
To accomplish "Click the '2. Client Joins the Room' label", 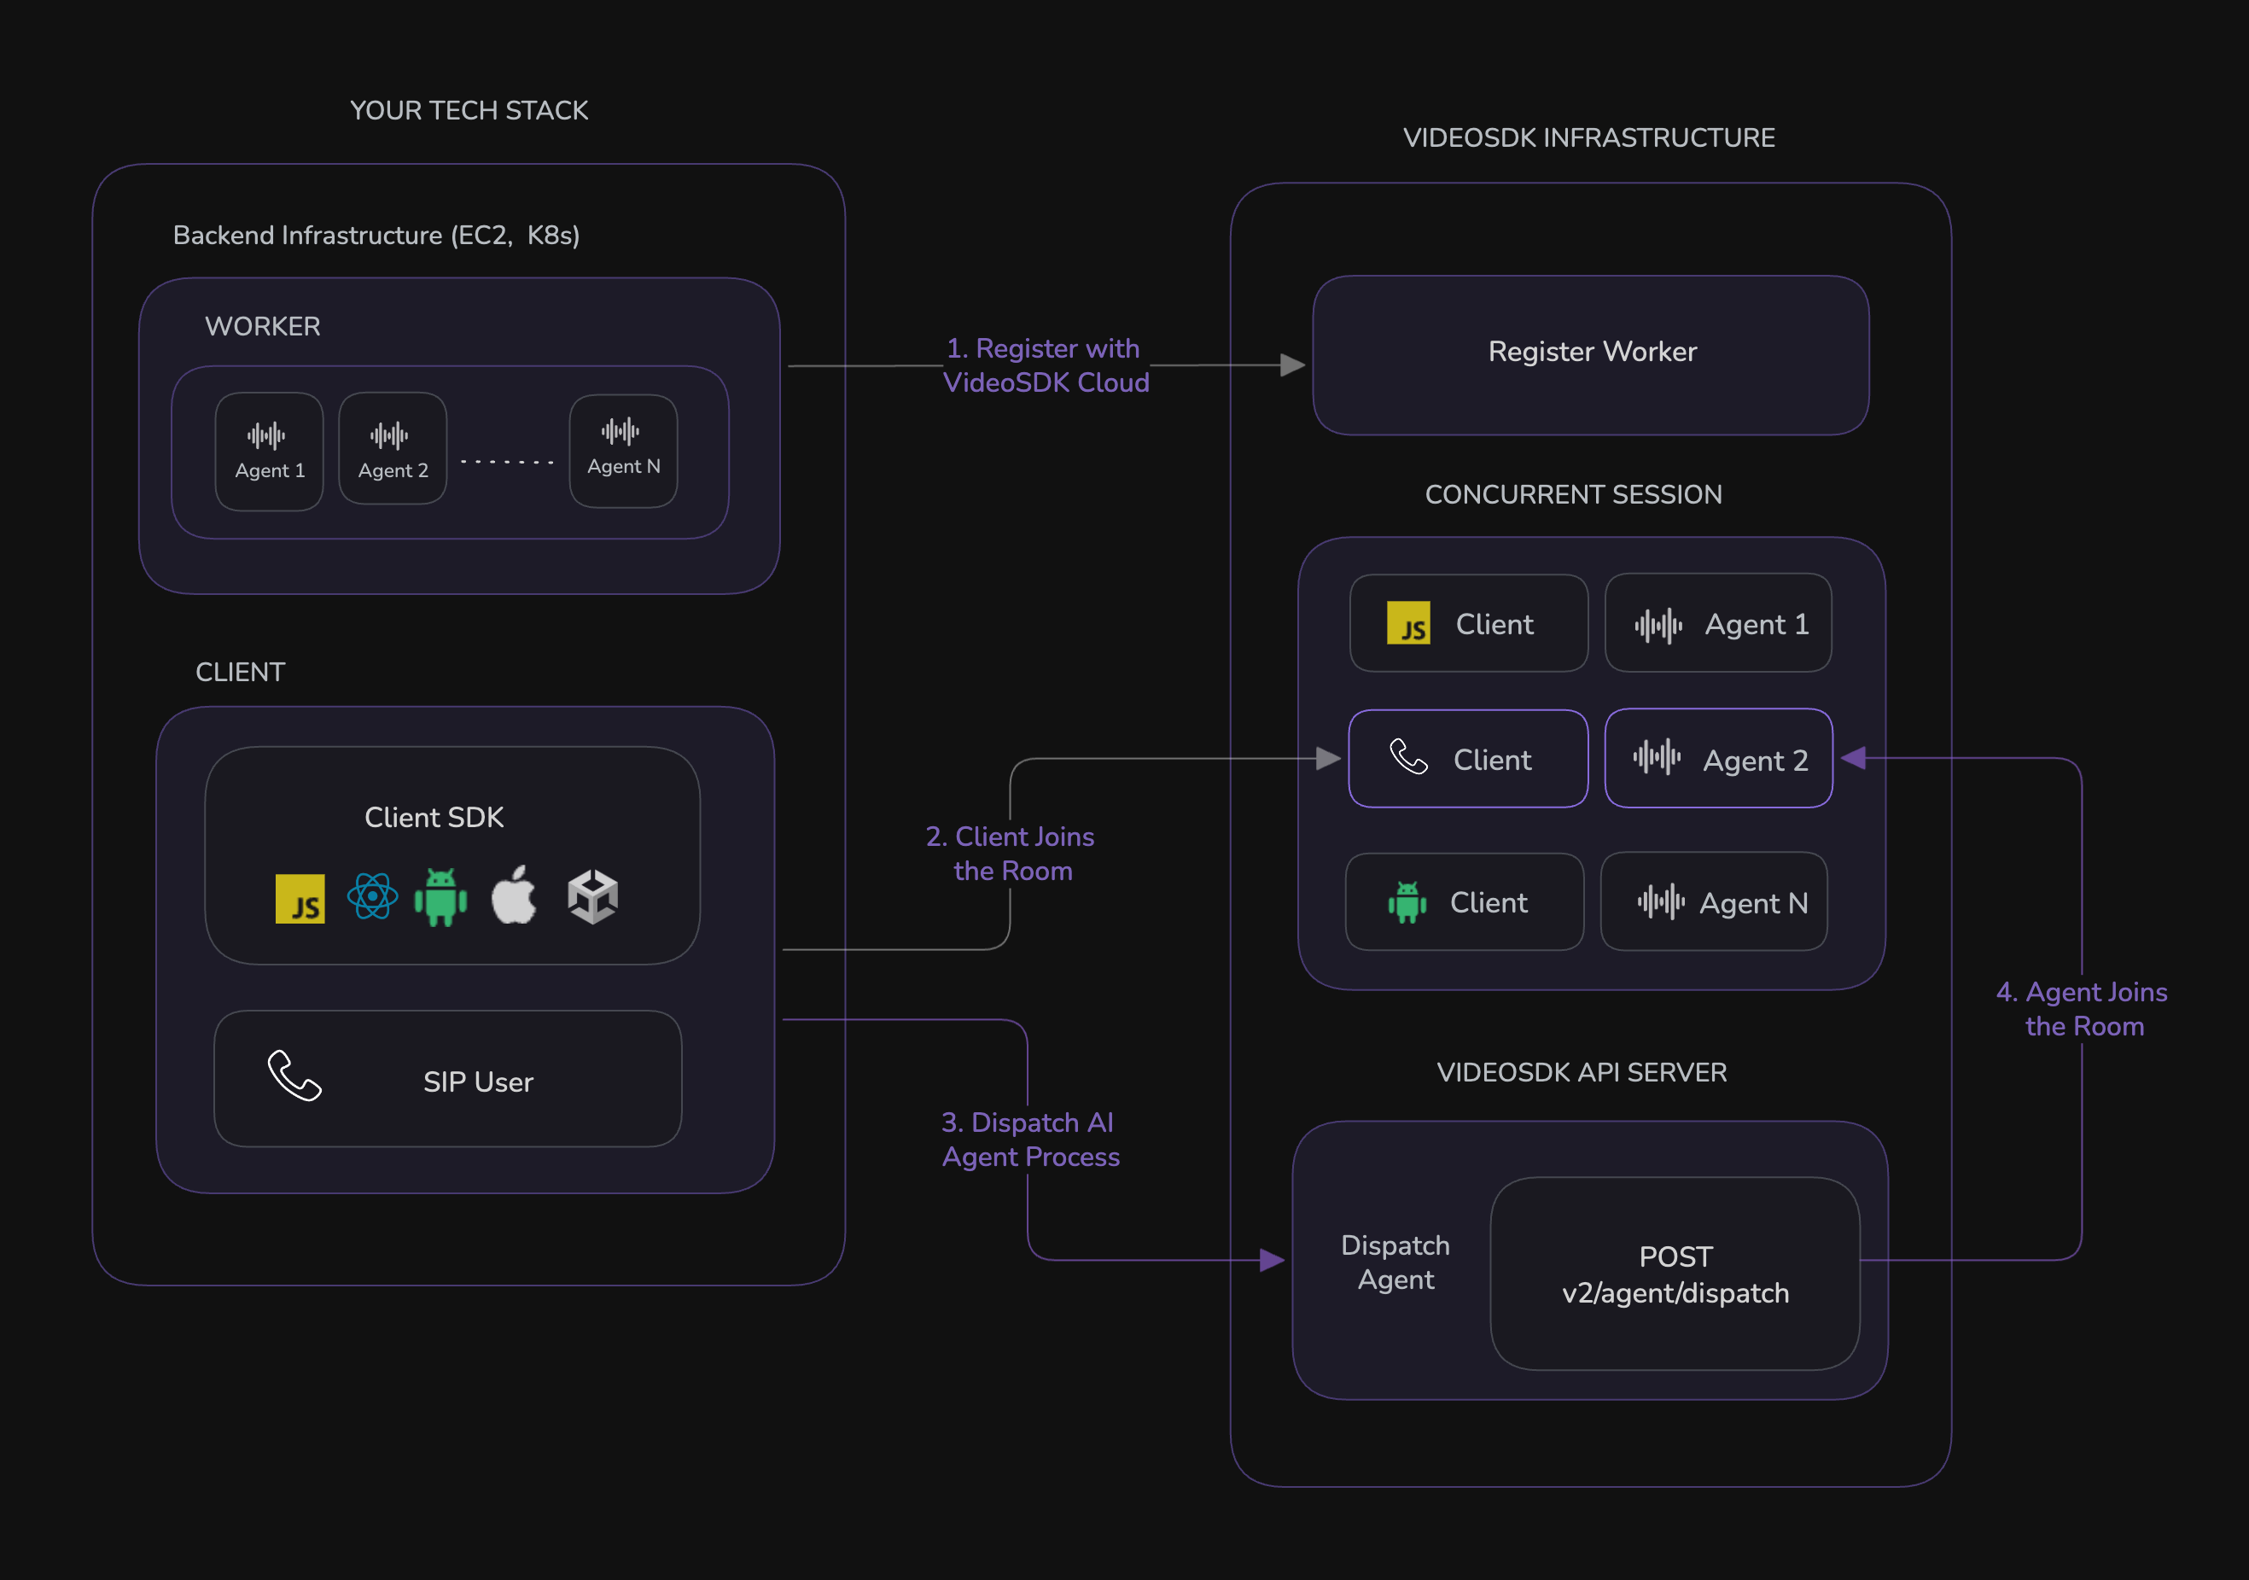I will 1010,854.
